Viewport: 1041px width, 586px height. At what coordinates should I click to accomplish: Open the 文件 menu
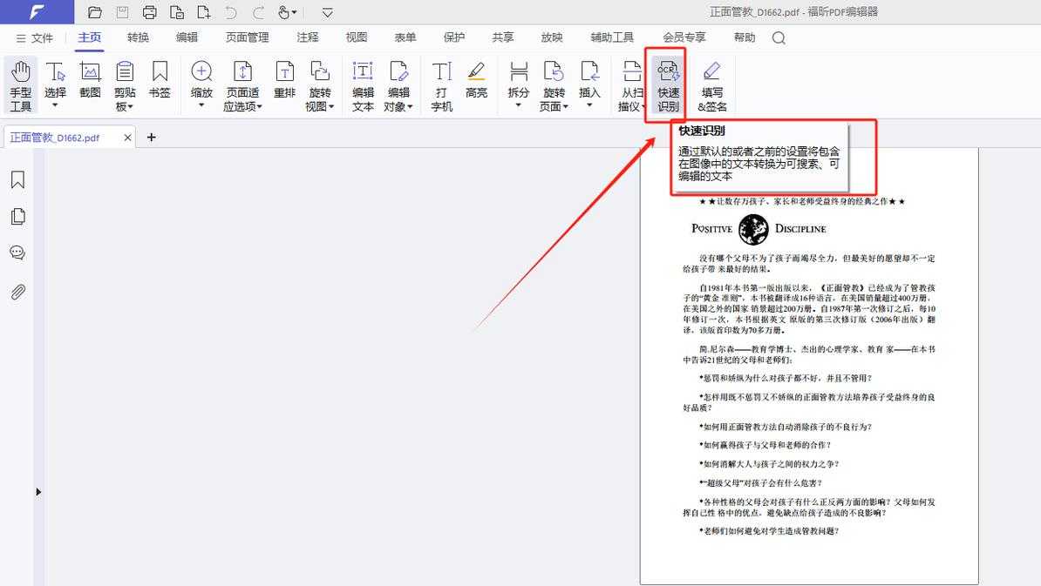43,37
